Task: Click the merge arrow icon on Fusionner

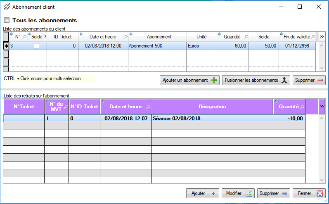Action: (x=284, y=80)
